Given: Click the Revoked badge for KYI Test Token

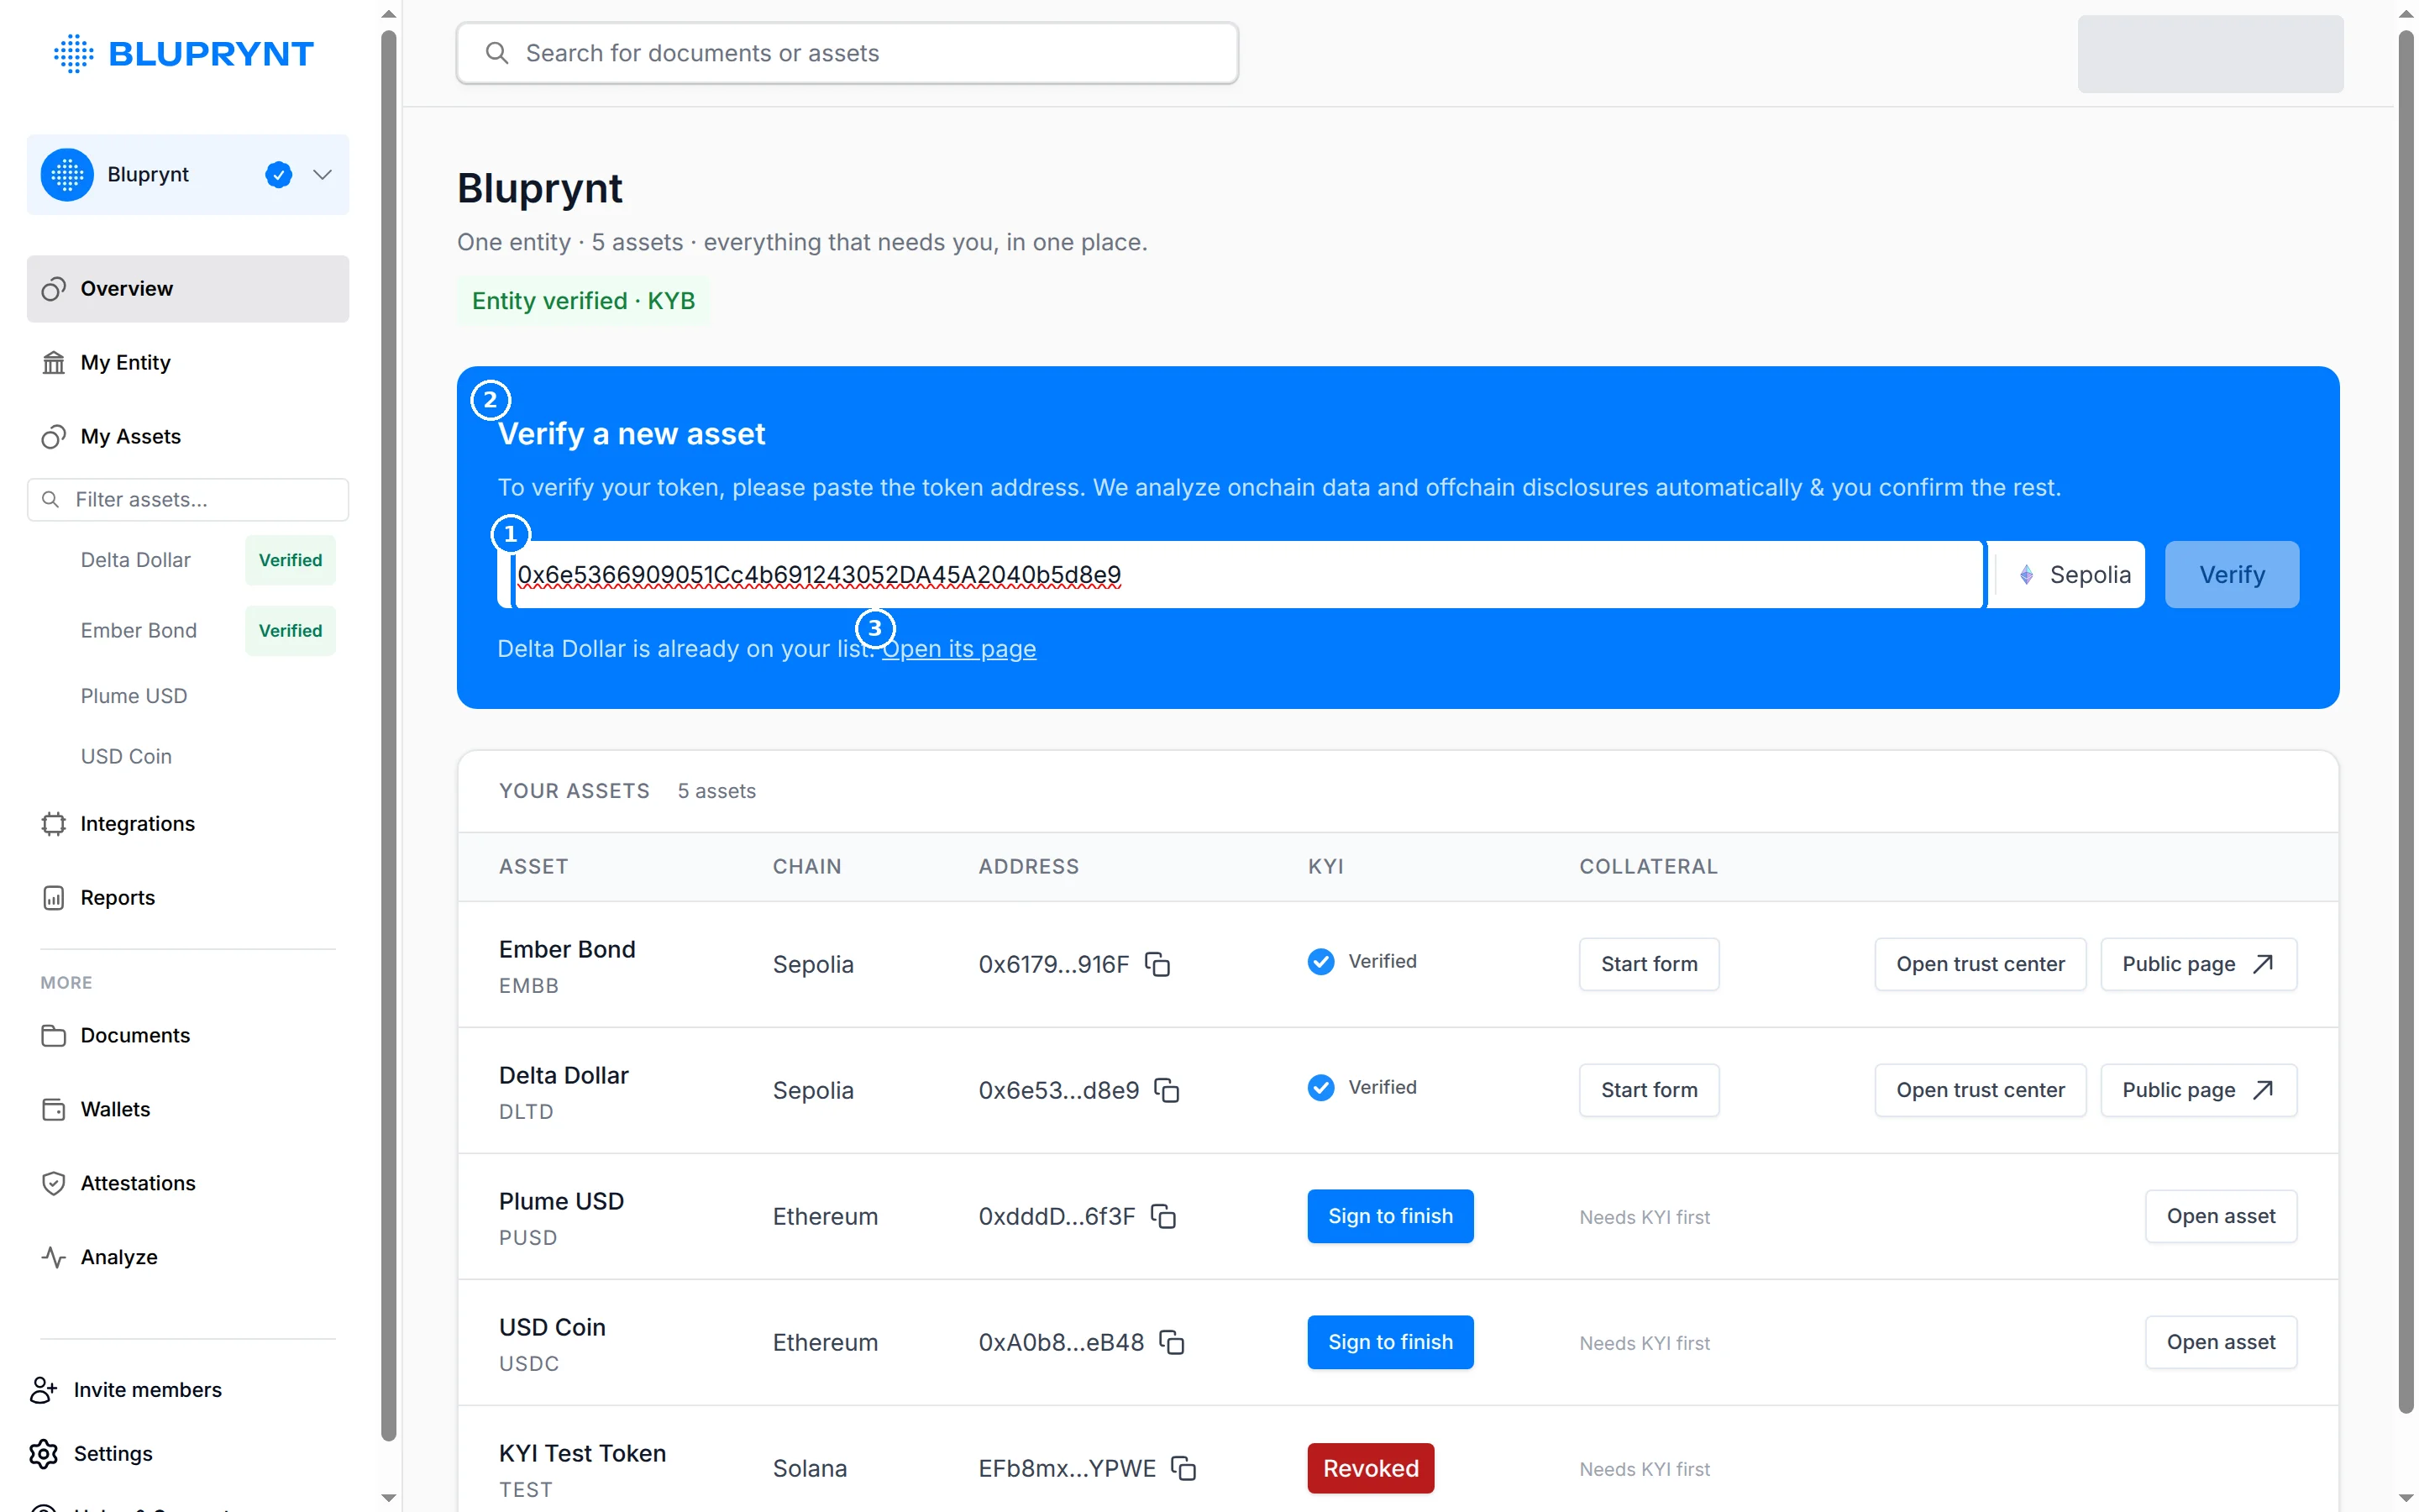Looking at the screenshot, I should tap(1371, 1468).
